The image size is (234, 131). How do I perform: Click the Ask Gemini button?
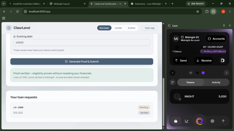pos(196,3)
